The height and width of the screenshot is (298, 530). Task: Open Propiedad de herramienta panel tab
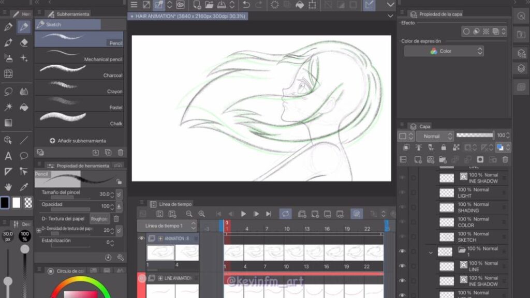(x=79, y=166)
